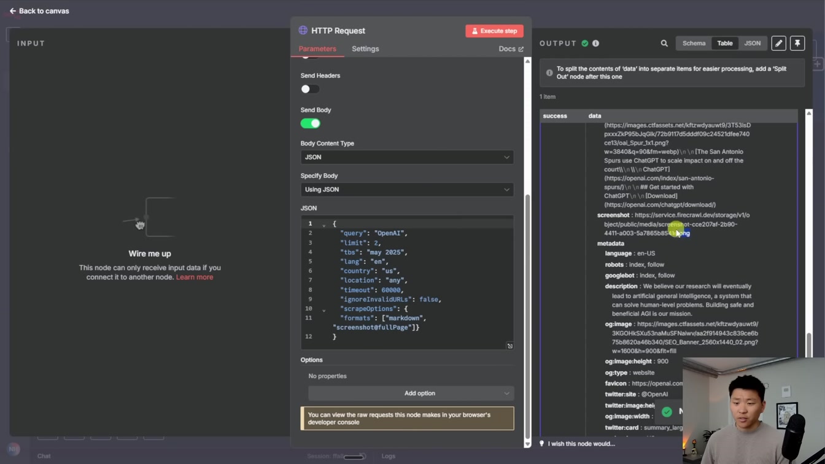Click the og:image URL value
Image resolution: width=825 pixels, height=464 pixels.
tap(686, 338)
